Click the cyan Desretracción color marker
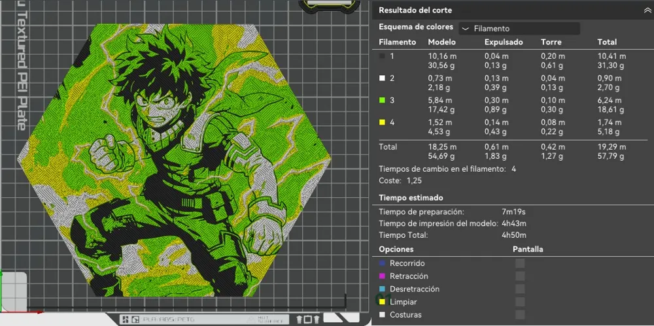Viewport: 654px width, 326px height. [382, 289]
